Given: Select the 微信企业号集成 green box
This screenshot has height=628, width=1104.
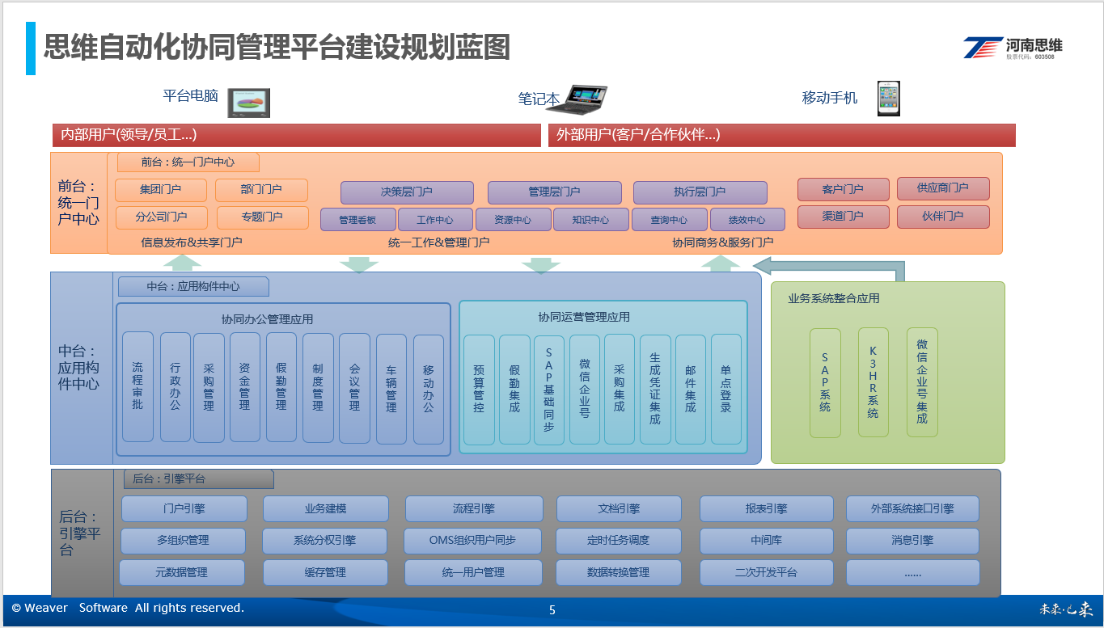Looking at the screenshot, I should [922, 382].
